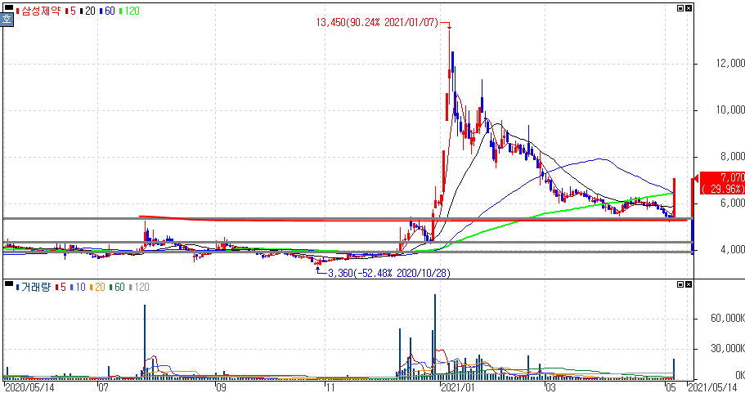The width and height of the screenshot is (745, 393).
Task: Click the black handle icon before 삼성제약
Action: tap(8, 7)
